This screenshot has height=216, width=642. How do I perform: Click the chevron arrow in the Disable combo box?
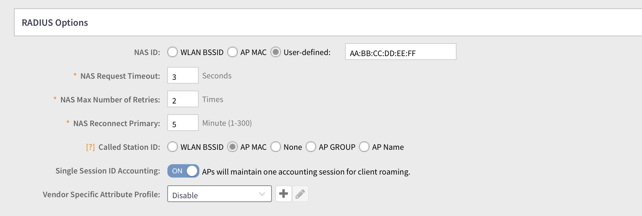pos(262,194)
